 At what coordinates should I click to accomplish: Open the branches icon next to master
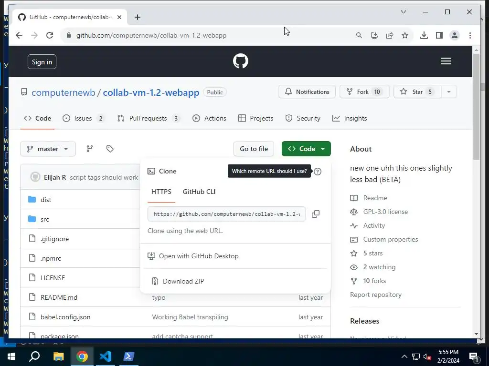89,149
